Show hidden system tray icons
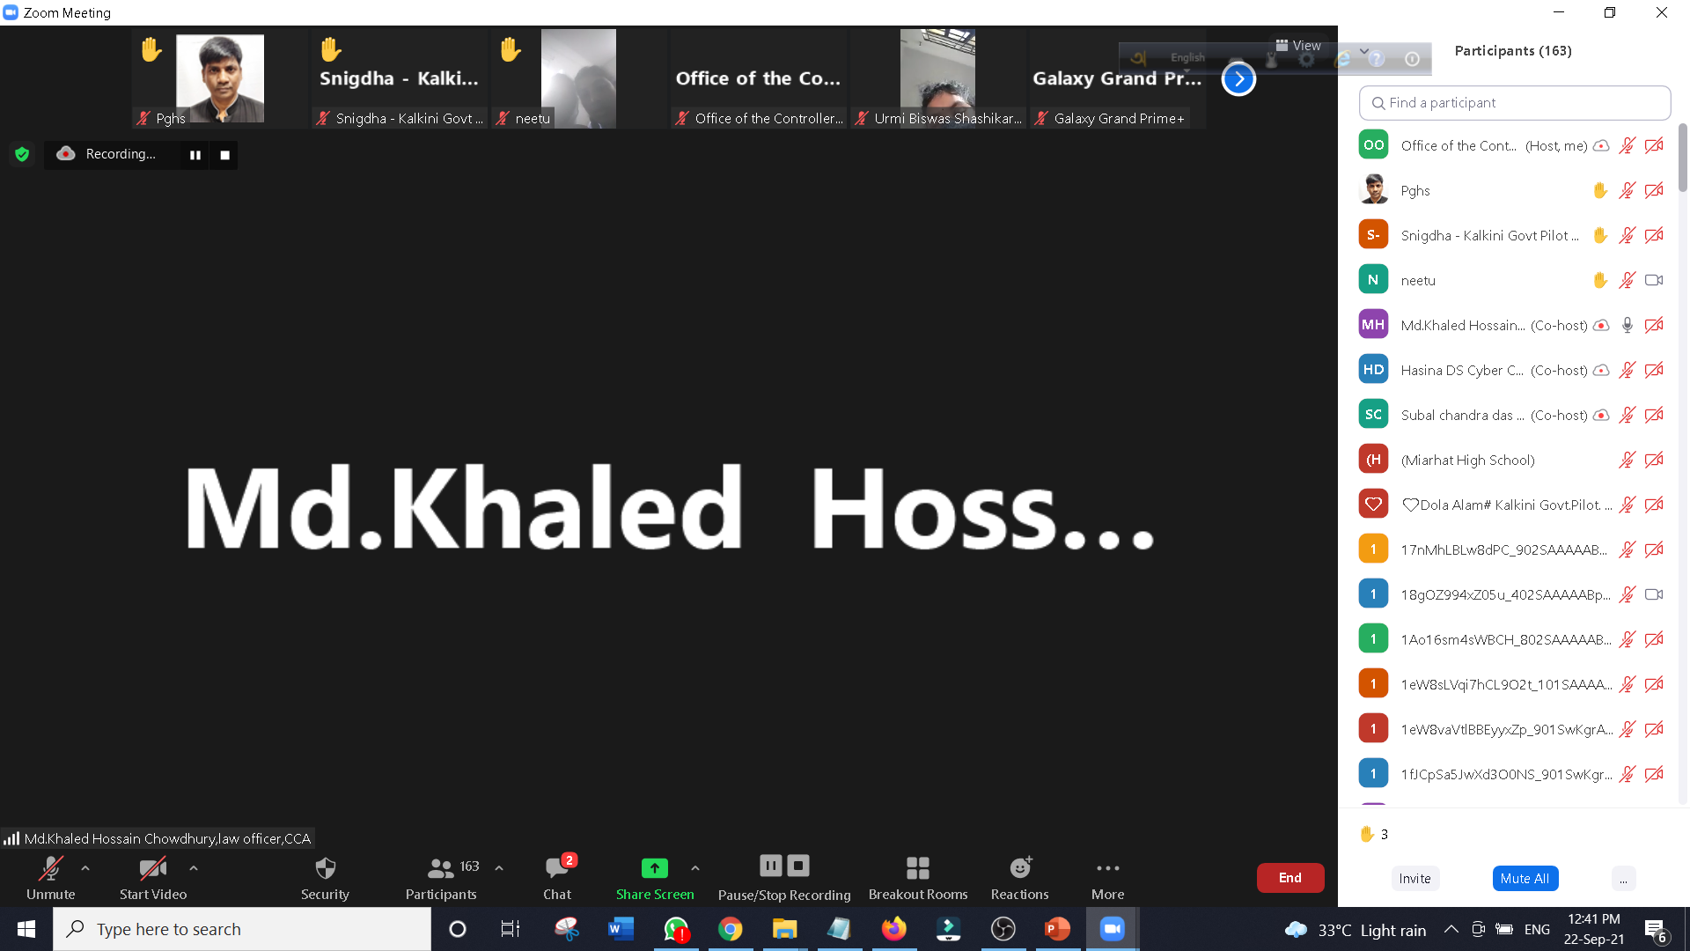The image size is (1690, 951). point(1451,929)
